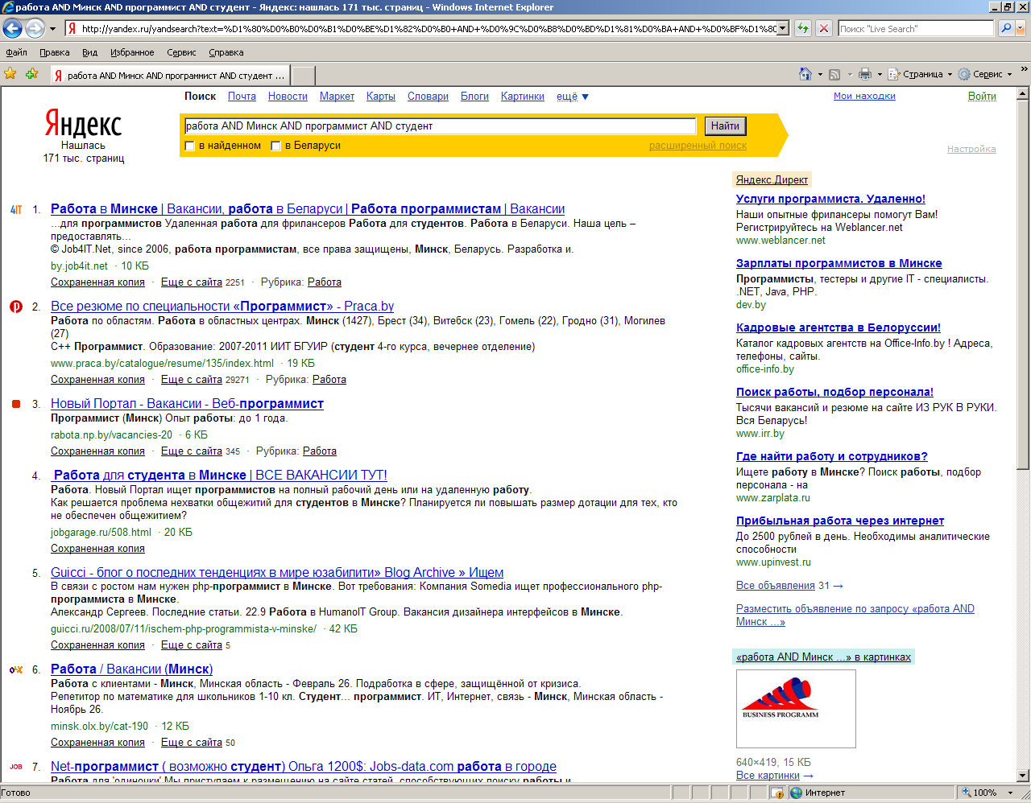Check the 'в найденном' checkbox
This screenshot has width=1031, height=803.
(189, 146)
